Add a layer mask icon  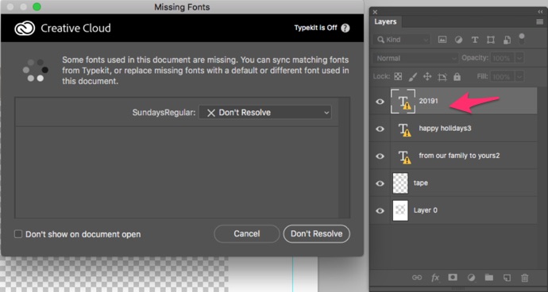point(453,278)
